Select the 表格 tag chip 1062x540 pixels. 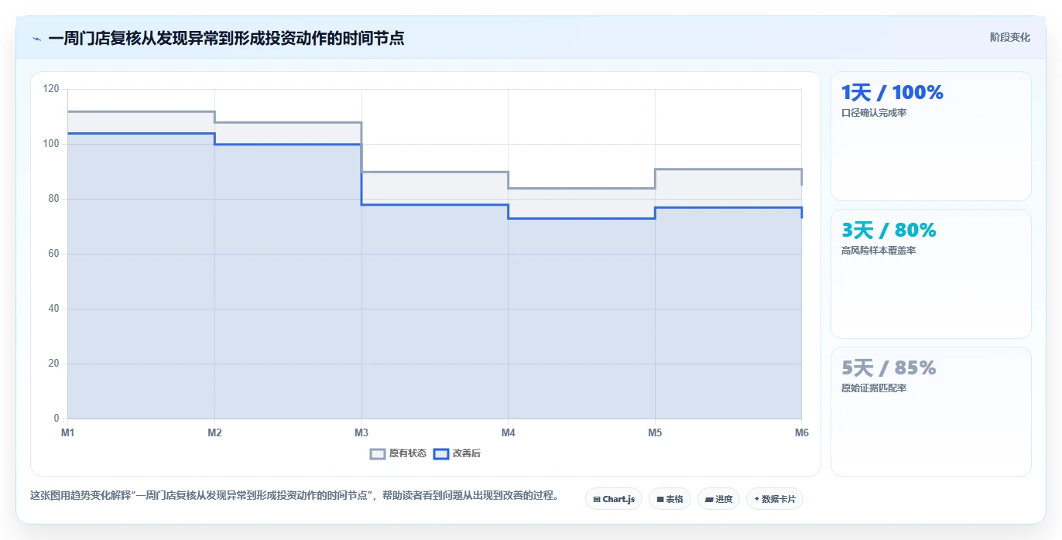point(670,499)
